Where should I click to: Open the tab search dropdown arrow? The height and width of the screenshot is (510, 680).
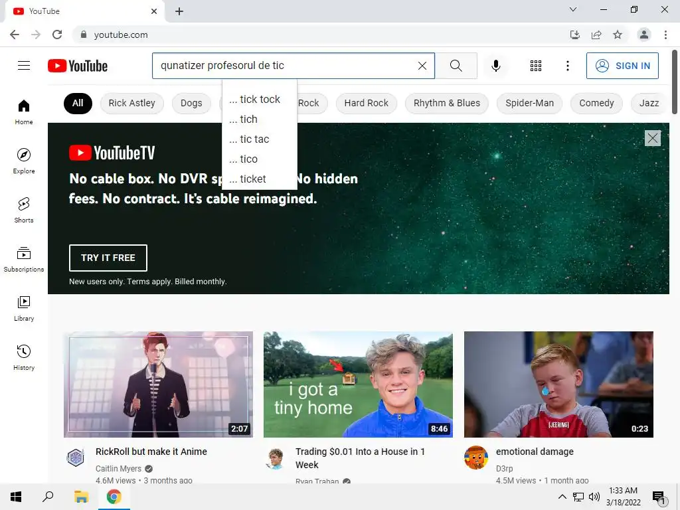click(573, 9)
